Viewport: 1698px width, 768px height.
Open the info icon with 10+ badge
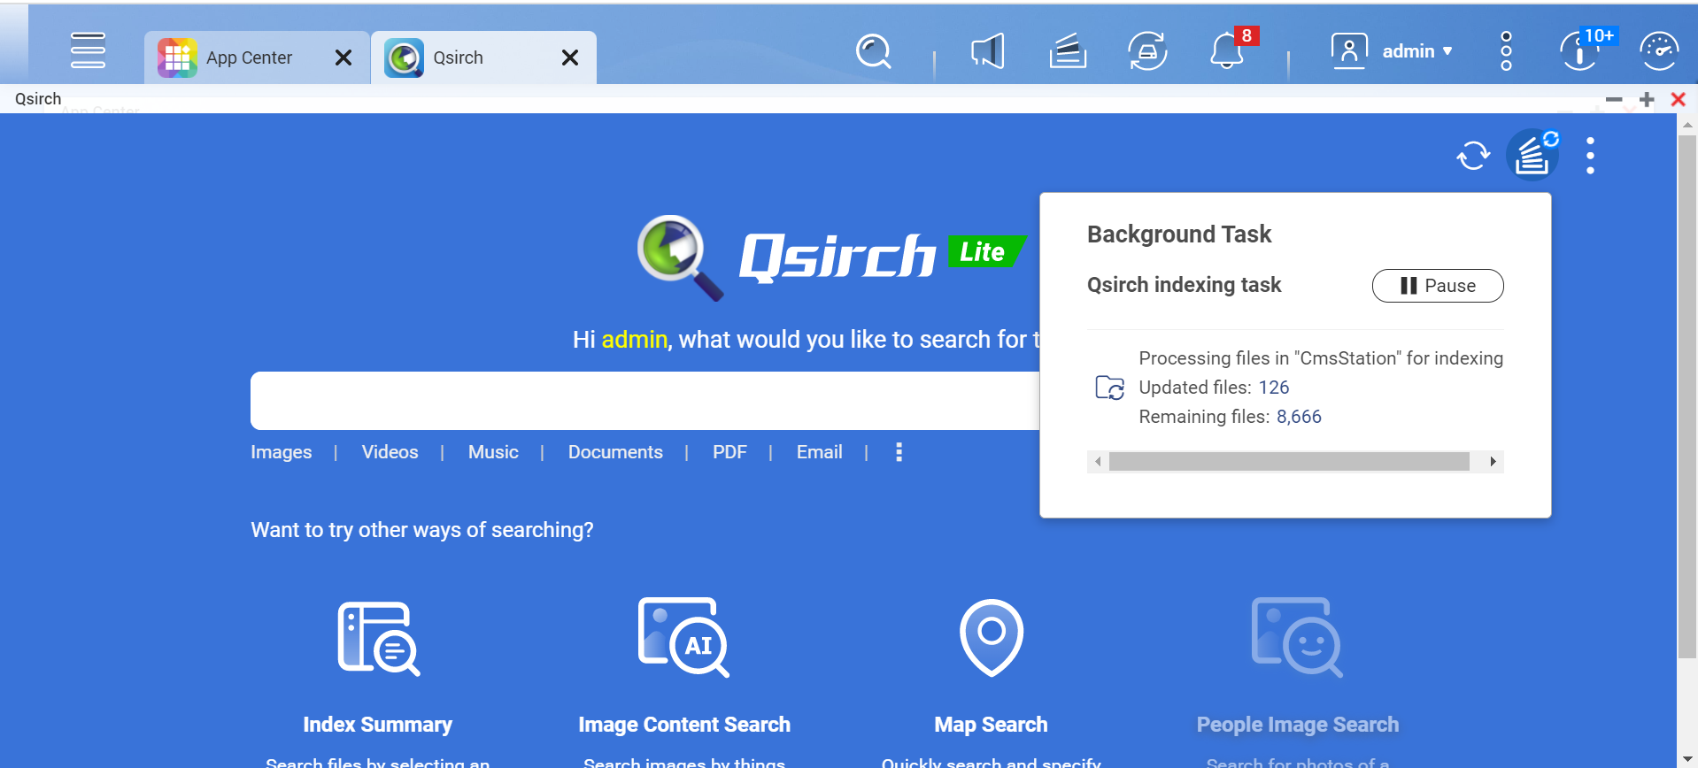coord(1579,50)
